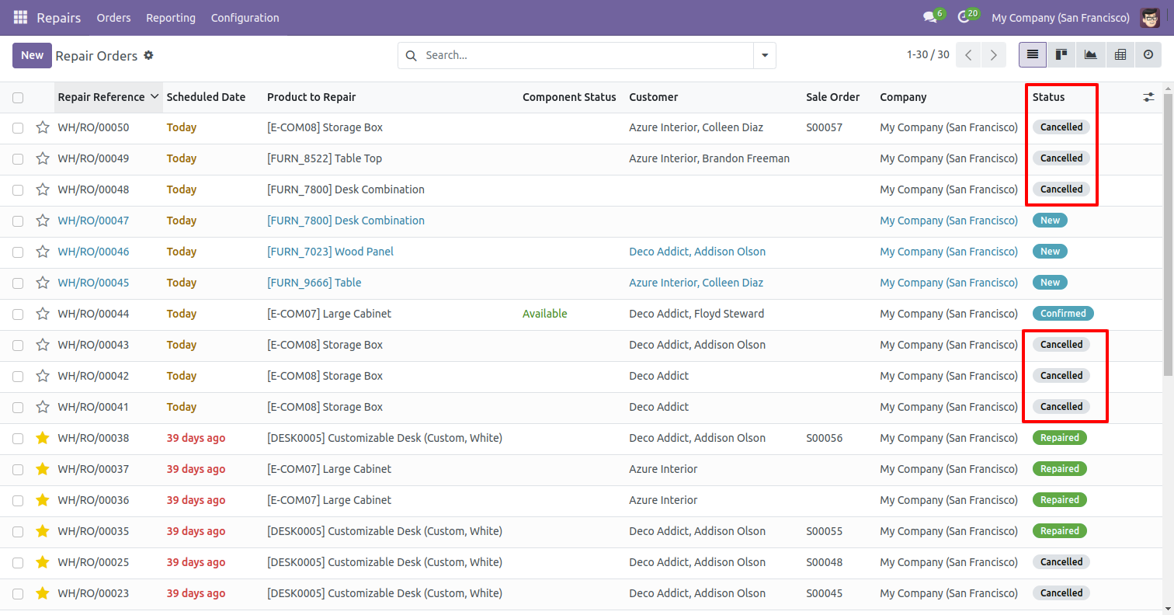Sort by Repair Reference column header
This screenshot has width=1174, height=615.
(101, 97)
